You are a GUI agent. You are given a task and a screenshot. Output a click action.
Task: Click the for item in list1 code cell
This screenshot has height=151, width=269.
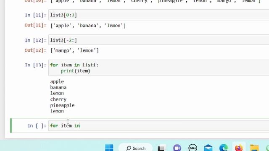(159, 68)
